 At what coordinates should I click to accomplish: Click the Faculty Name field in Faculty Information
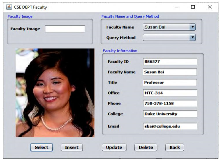(x=170, y=72)
